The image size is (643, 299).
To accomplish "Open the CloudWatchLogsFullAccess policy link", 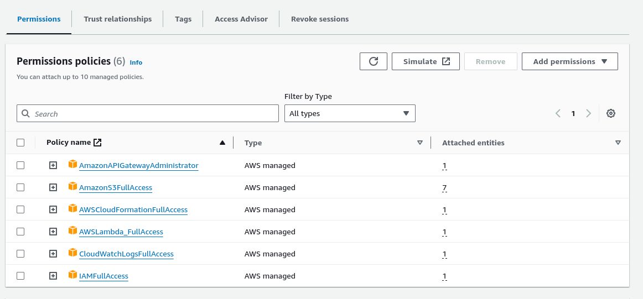I will click(126, 254).
